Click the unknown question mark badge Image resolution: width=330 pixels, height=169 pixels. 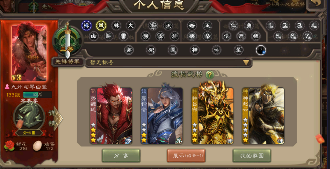click(261, 50)
